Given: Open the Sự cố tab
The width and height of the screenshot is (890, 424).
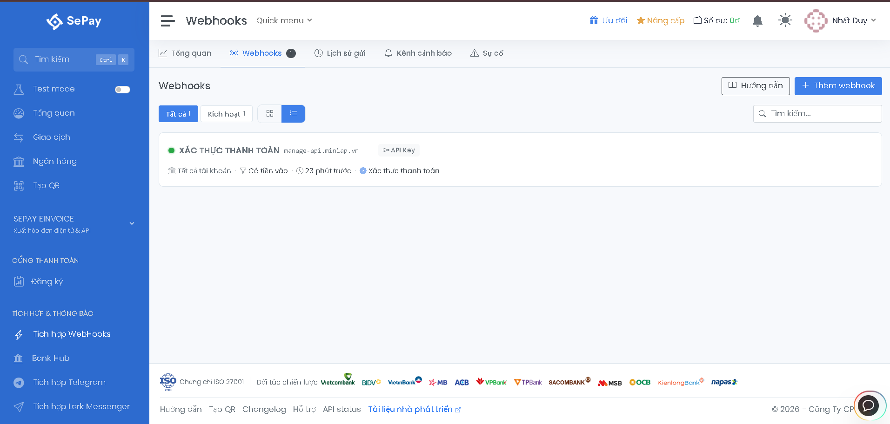Looking at the screenshot, I should point(487,53).
